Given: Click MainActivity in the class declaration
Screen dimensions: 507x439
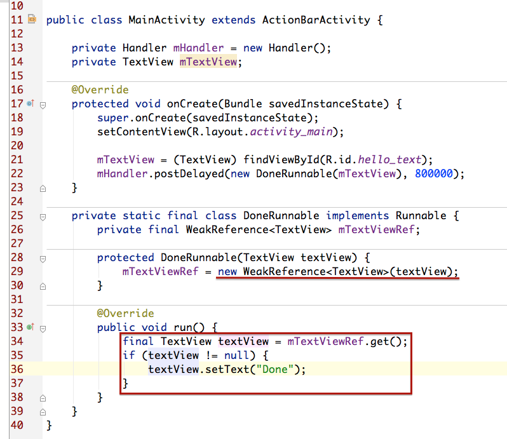Looking at the screenshot, I should point(166,20).
